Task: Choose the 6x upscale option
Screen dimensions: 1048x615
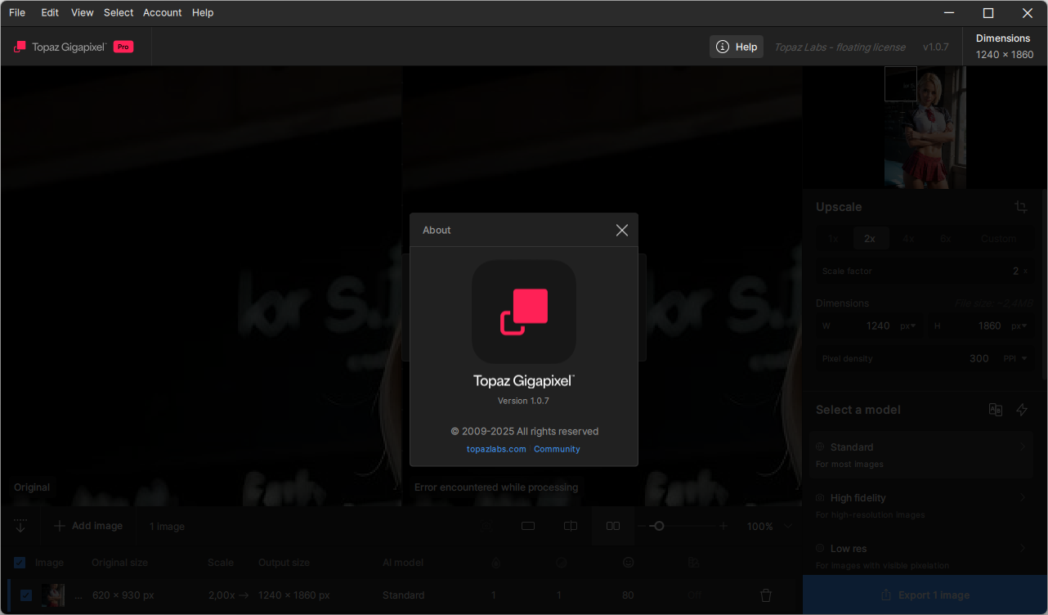Action: click(x=946, y=239)
